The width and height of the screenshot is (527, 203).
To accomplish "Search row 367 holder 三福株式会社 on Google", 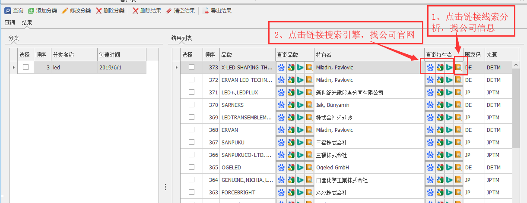I will click(440, 142).
